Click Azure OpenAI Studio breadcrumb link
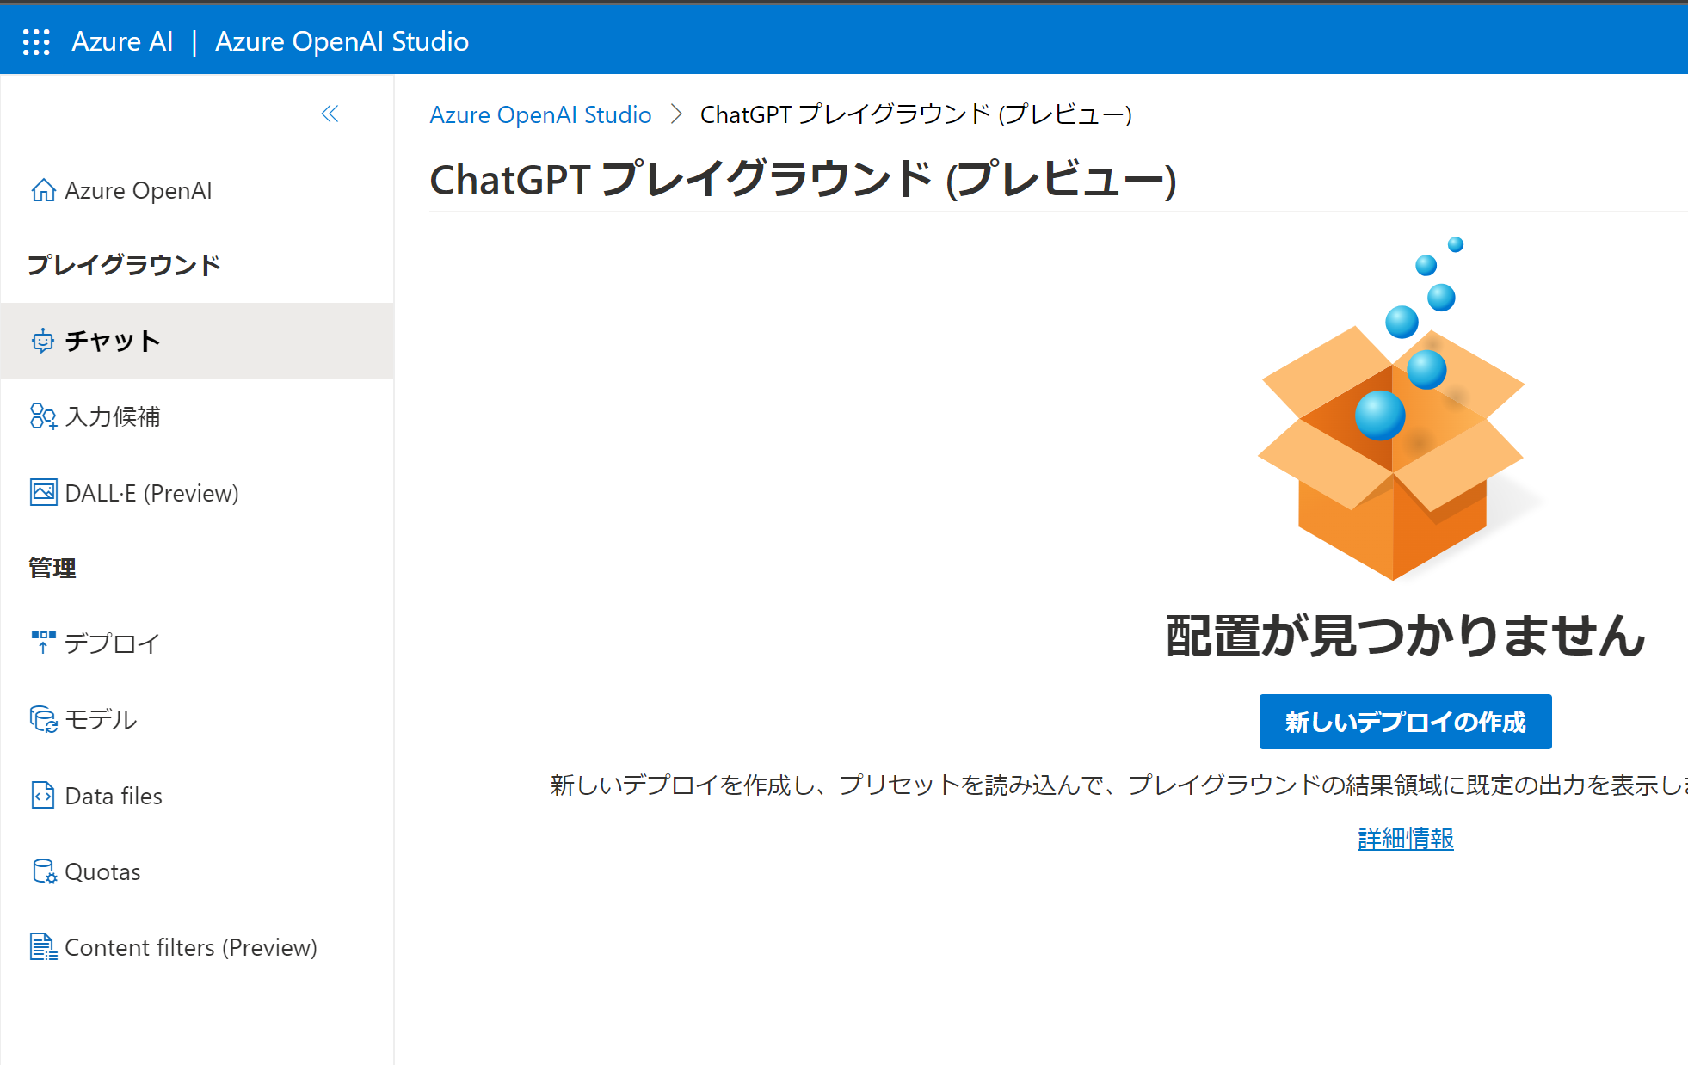Screen dimensions: 1688x1065 pyautogui.click(x=540, y=114)
